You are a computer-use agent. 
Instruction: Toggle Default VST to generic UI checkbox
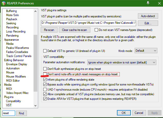pyautogui.click(x=45, y=51)
